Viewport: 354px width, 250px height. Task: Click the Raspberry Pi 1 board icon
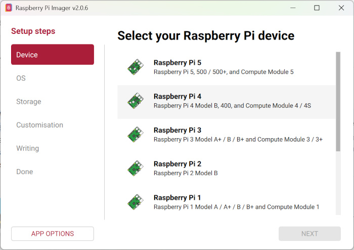click(135, 202)
